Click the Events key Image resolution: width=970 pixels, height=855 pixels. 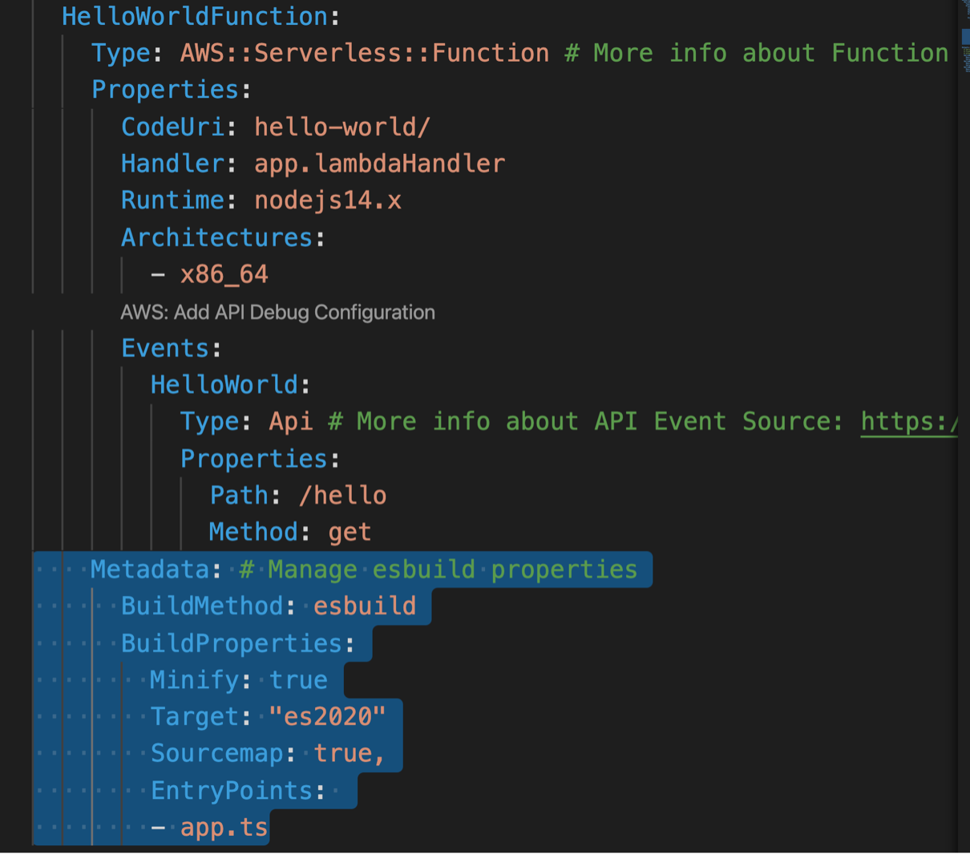(166, 348)
